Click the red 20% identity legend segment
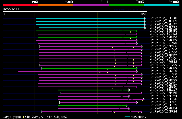The width and height of the screenshot is (182, 119). click(x=20, y=5)
